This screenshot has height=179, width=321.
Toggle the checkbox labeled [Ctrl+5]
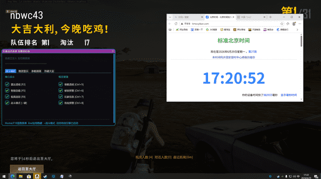(60, 84)
